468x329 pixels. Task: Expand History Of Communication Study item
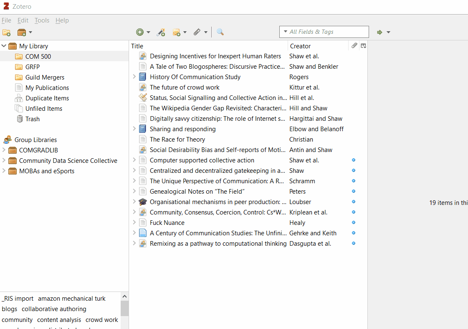point(134,77)
